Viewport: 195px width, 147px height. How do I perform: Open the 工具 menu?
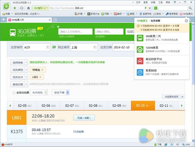161,2
